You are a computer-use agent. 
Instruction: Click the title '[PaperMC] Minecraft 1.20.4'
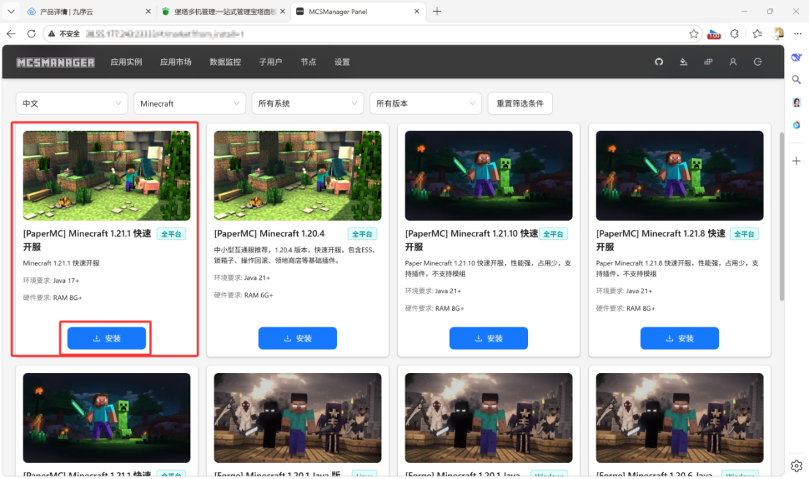(x=269, y=233)
